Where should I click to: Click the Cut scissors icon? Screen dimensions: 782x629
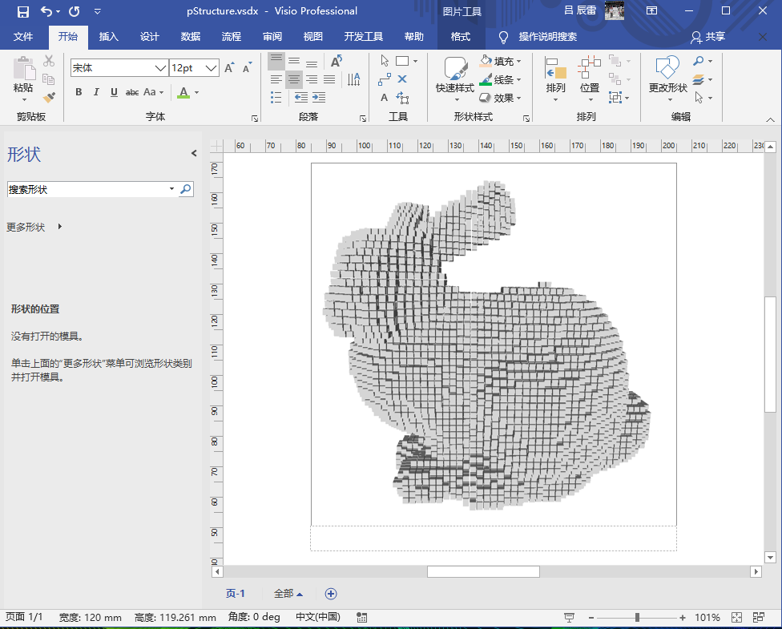[48, 61]
